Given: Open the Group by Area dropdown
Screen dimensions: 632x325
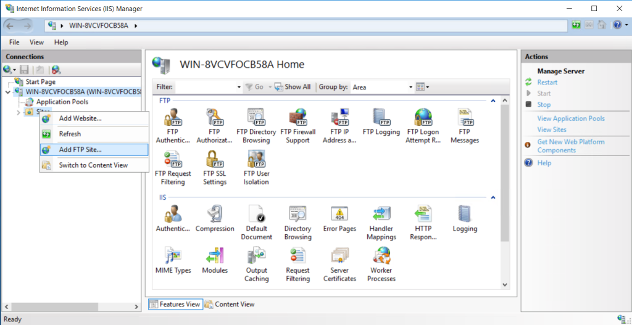Looking at the screenshot, I should pos(410,87).
